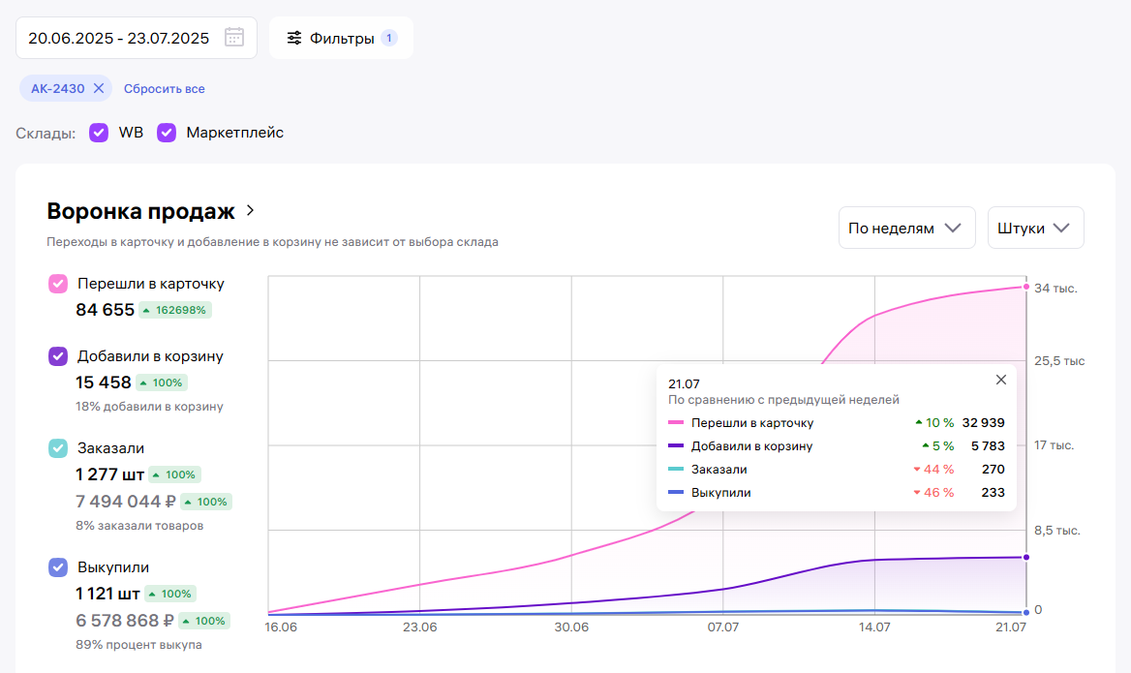Expand the По неделям period dropdown
Screen dimensions: 1131x673
coord(905,229)
